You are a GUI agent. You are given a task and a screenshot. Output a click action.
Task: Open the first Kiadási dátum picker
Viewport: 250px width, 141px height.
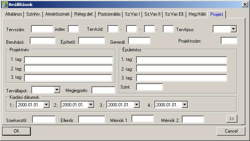[x=46, y=105]
